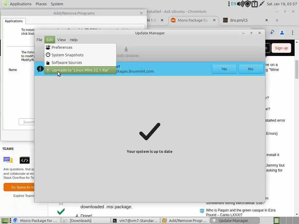The height and width of the screenshot is (224, 299).
Task: Click the date and time in top panel
Action: click(282, 4)
